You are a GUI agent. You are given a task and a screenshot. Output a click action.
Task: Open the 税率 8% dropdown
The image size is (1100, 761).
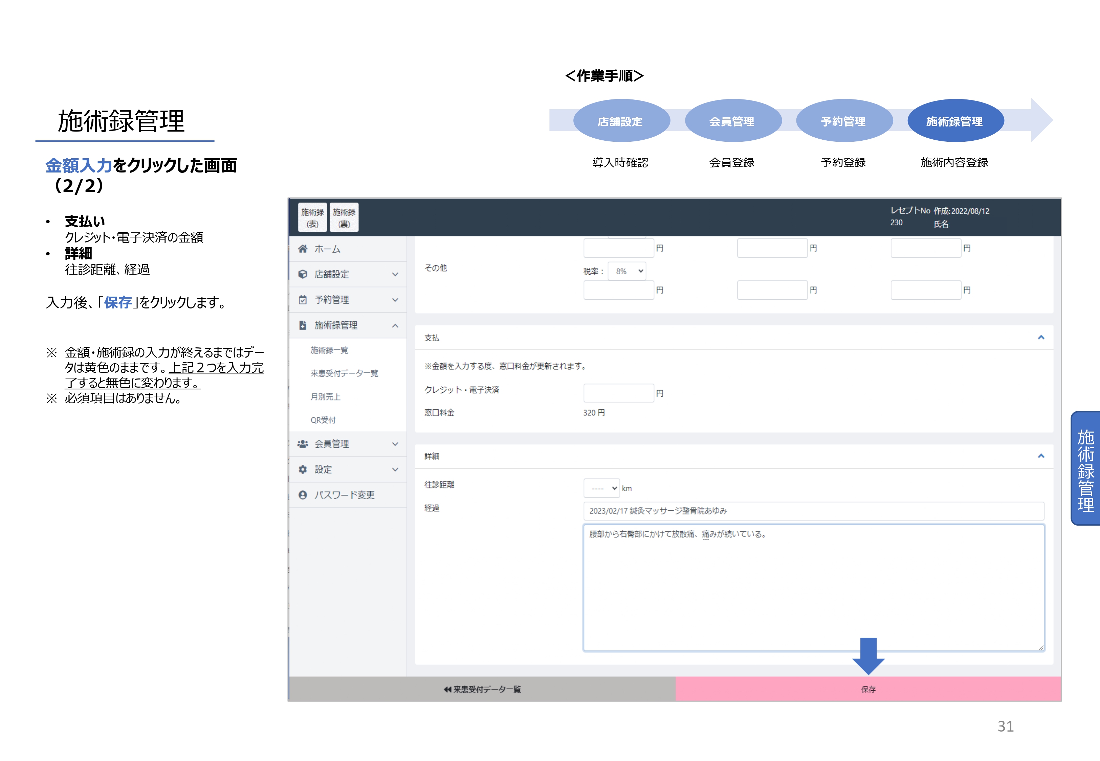pyautogui.click(x=627, y=271)
